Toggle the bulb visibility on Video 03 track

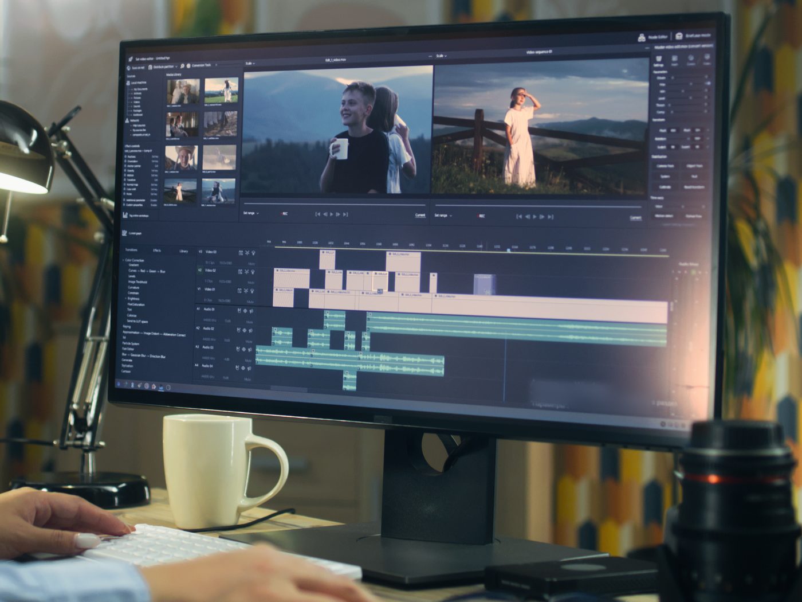(x=253, y=253)
